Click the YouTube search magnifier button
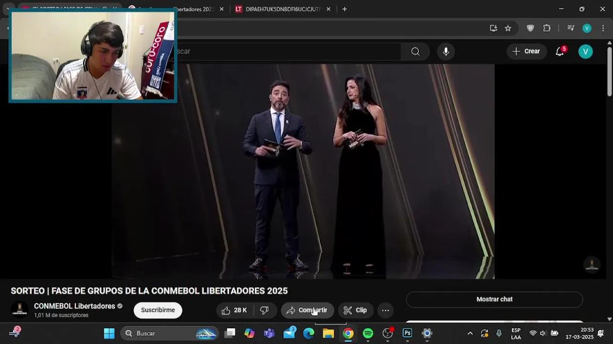The image size is (613, 344). coord(415,52)
